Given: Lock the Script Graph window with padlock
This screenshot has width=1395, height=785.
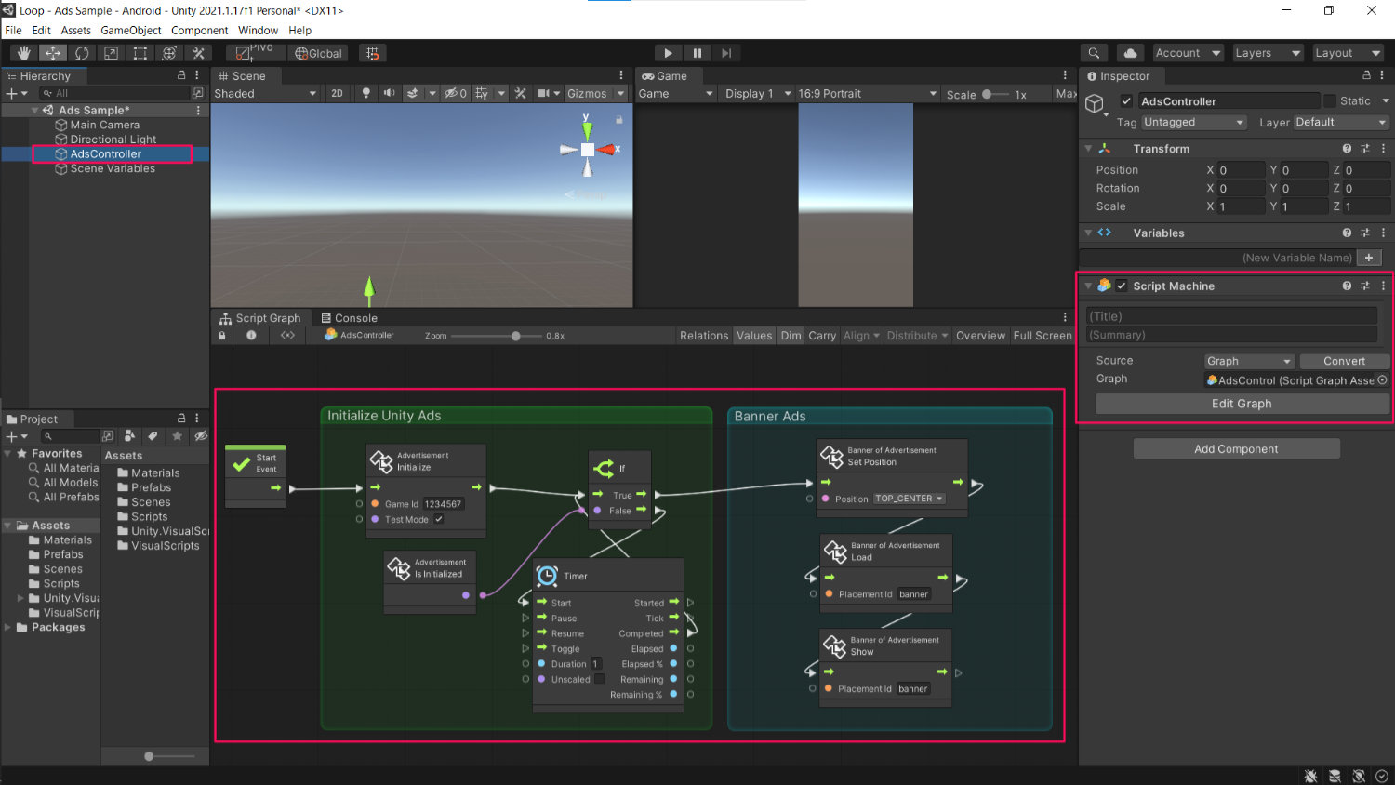Looking at the screenshot, I should point(221,336).
